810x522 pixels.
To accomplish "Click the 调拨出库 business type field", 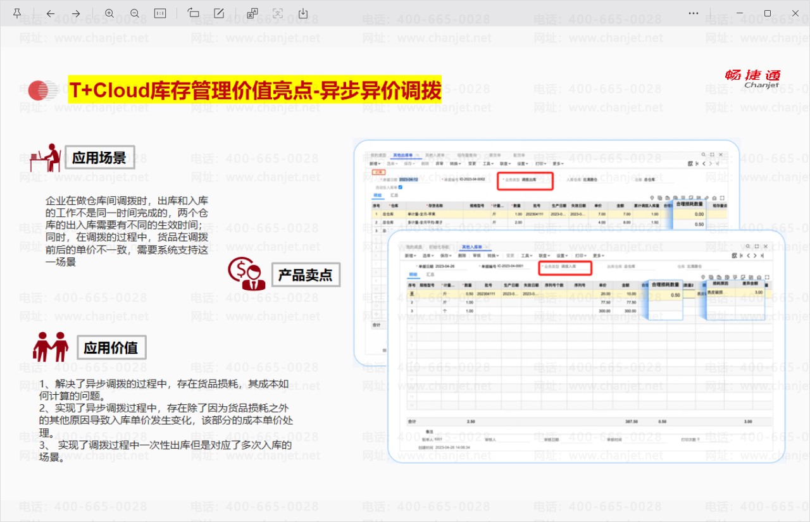I will (525, 181).
